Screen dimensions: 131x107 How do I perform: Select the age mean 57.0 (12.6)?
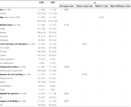coord(53,21)
